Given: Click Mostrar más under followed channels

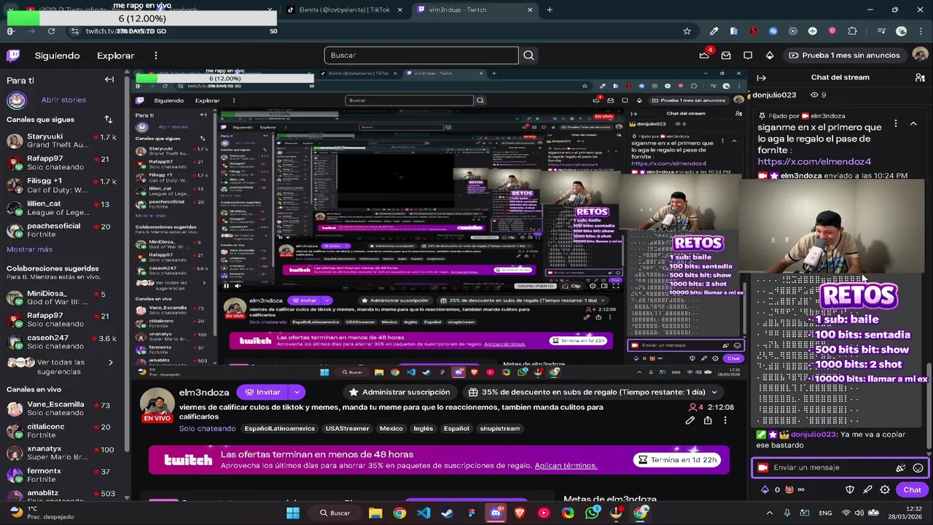Looking at the screenshot, I should [29, 249].
